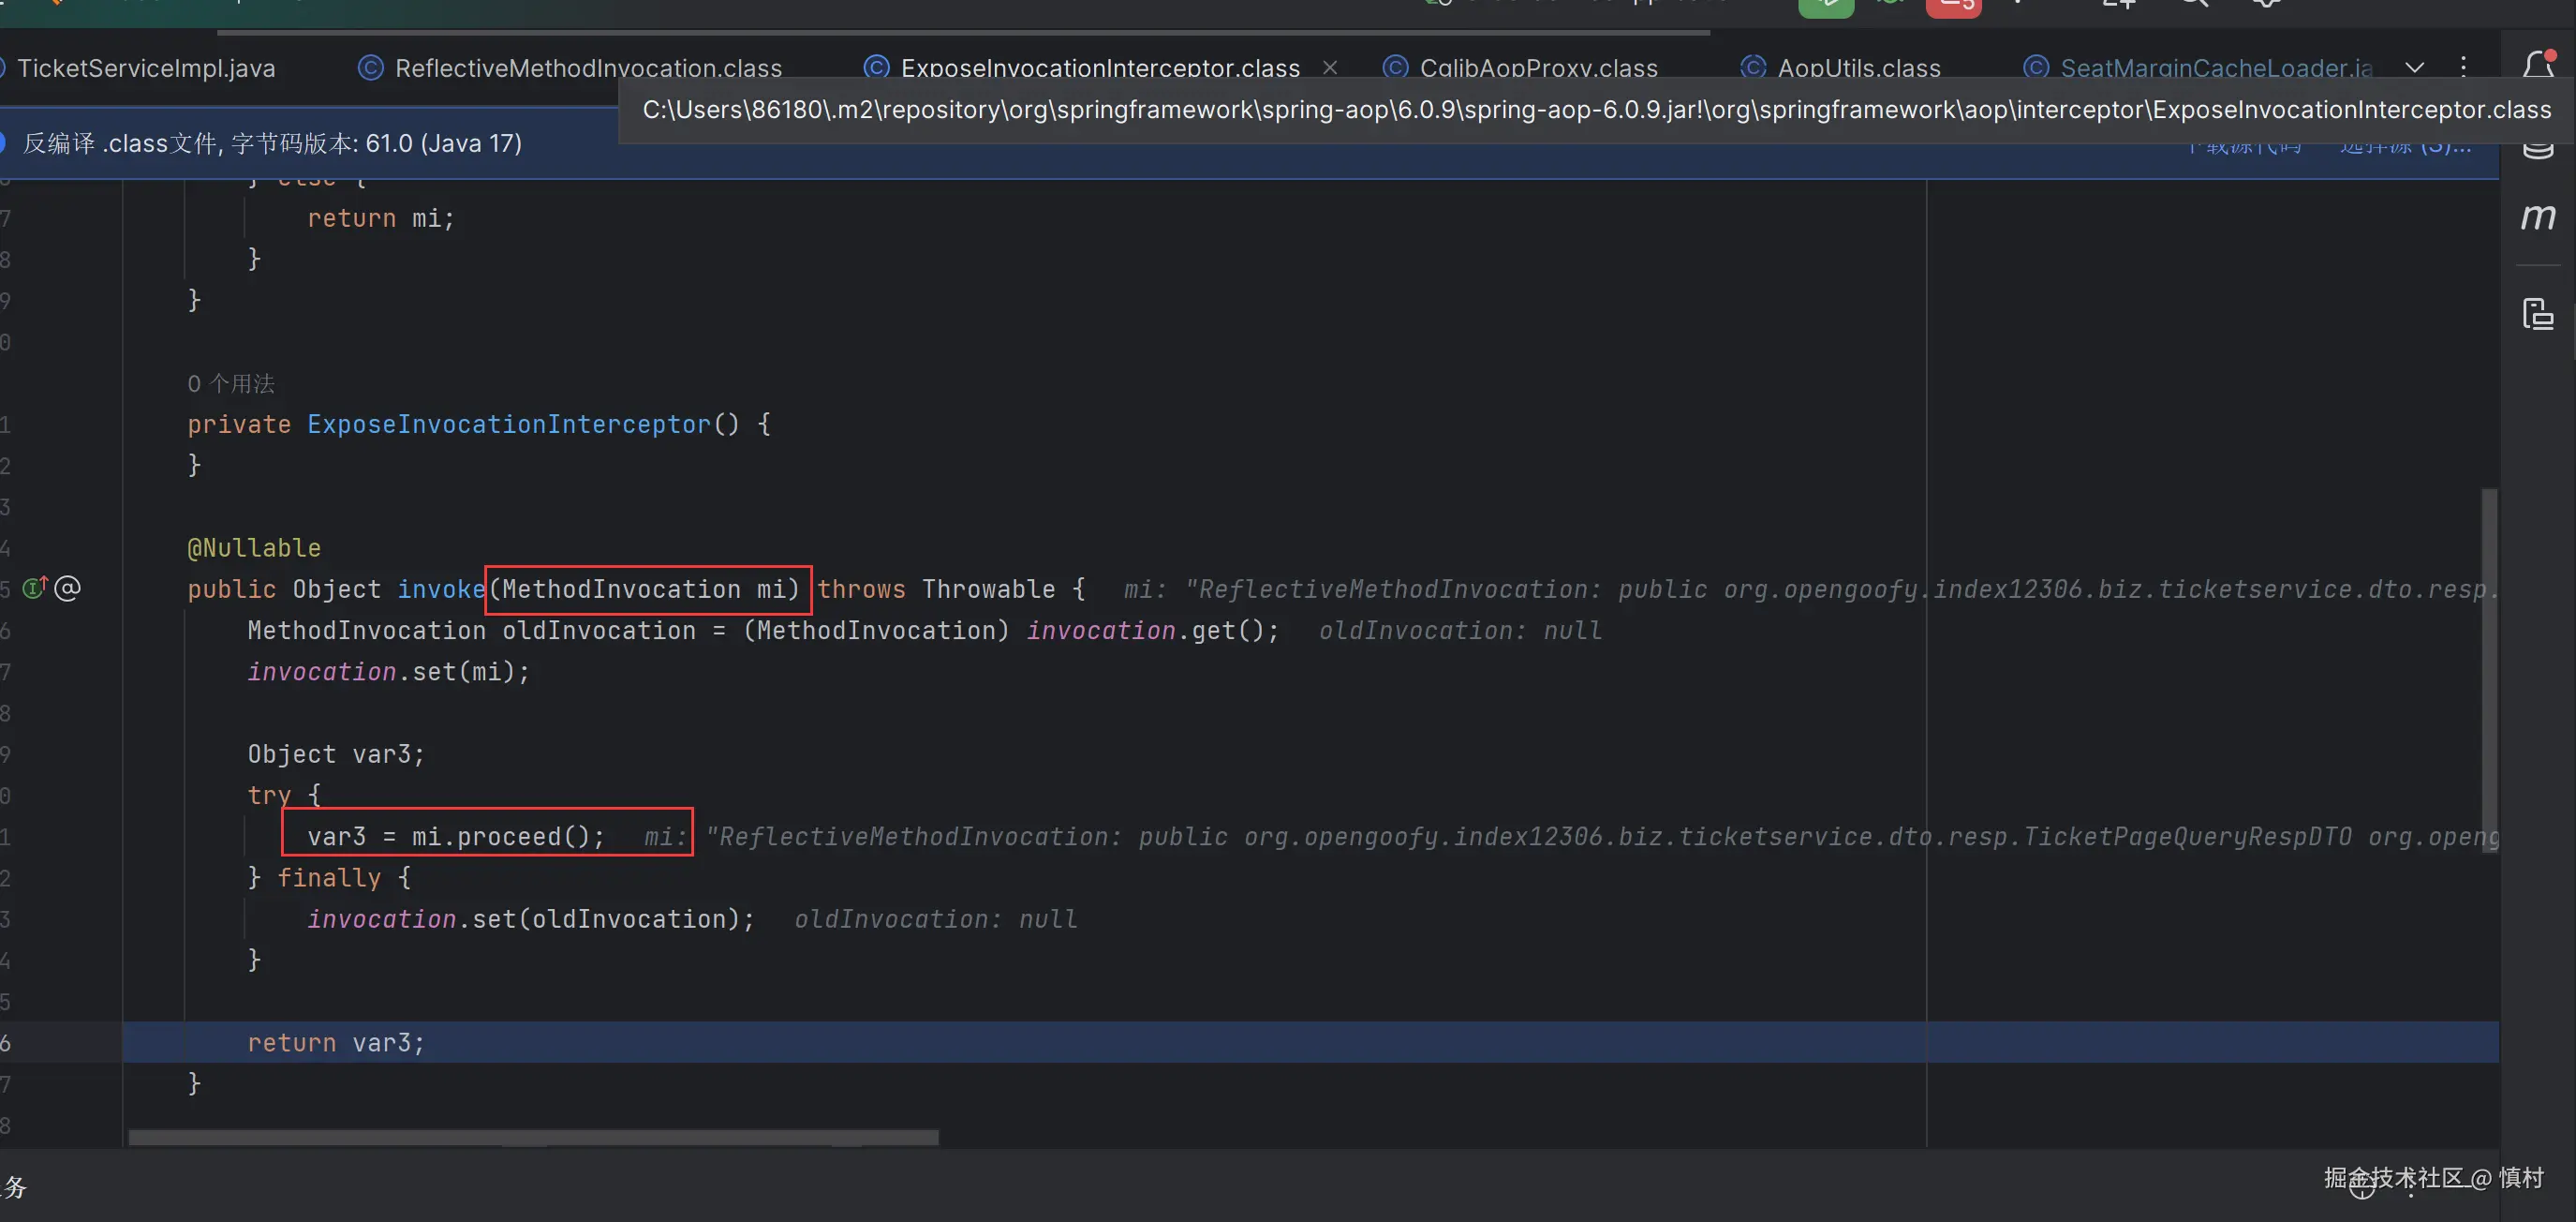Open the CglibAopProxy.class tab
The width and height of the screenshot is (2576, 1222).
point(1538,68)
